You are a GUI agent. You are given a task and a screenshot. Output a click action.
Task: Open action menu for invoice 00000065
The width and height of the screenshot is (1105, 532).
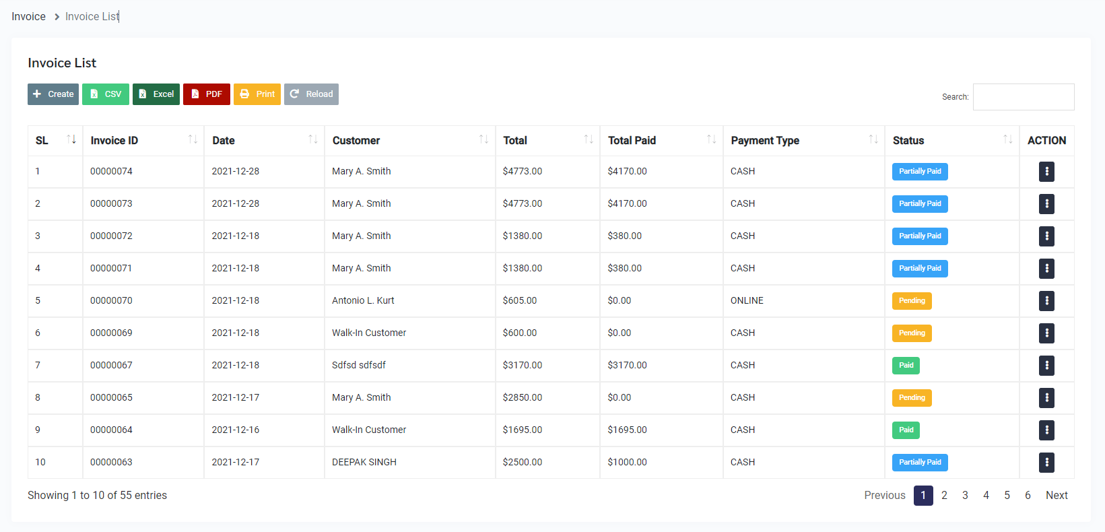tap(1046, 398)
